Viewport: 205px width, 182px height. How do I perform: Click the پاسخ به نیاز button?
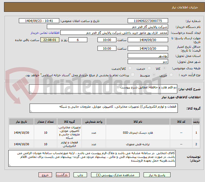pos(157,175)
